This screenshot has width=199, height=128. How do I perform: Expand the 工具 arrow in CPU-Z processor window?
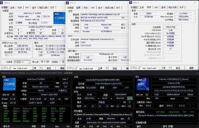click(x=41, y=68)
